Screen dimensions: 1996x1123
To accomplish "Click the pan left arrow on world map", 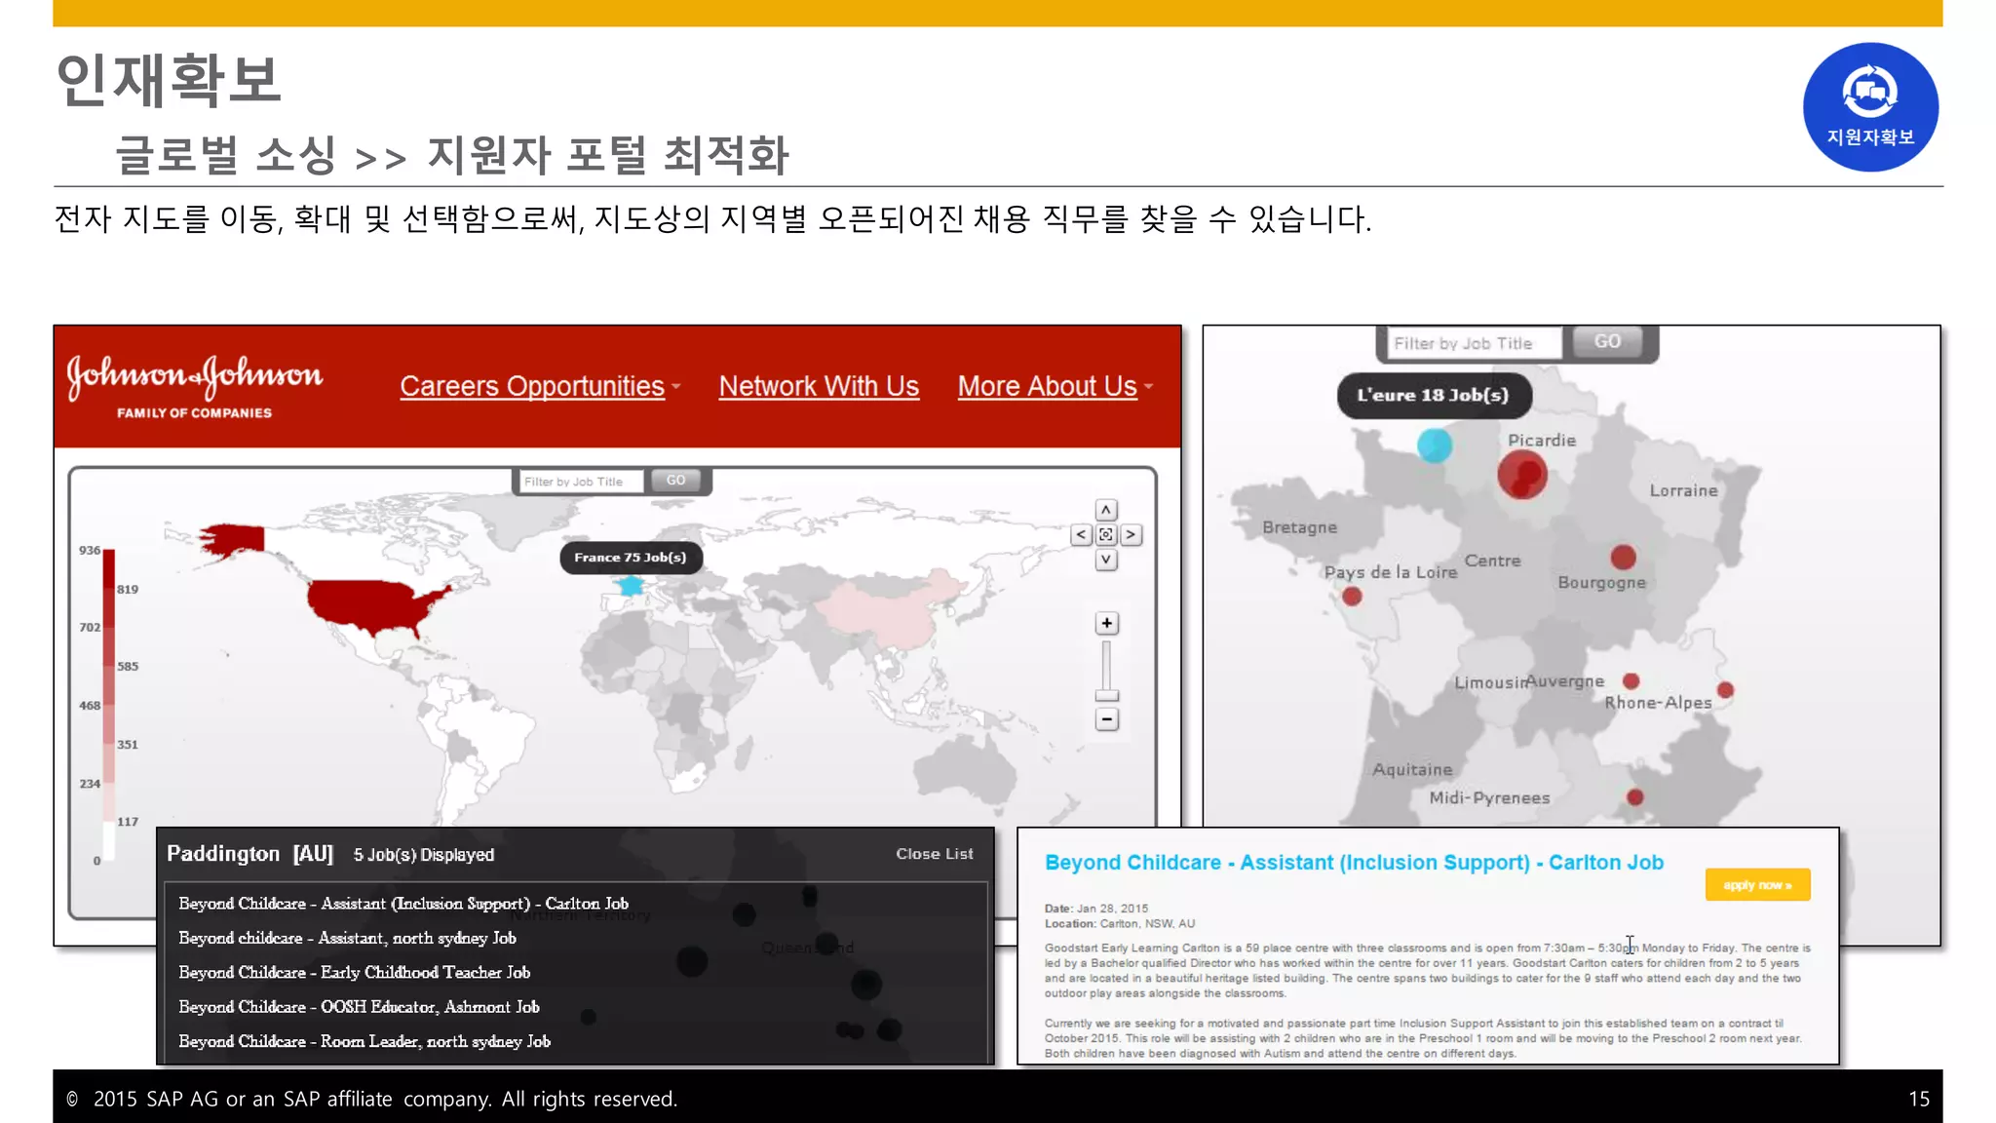I will click(x=1081, y=534).
